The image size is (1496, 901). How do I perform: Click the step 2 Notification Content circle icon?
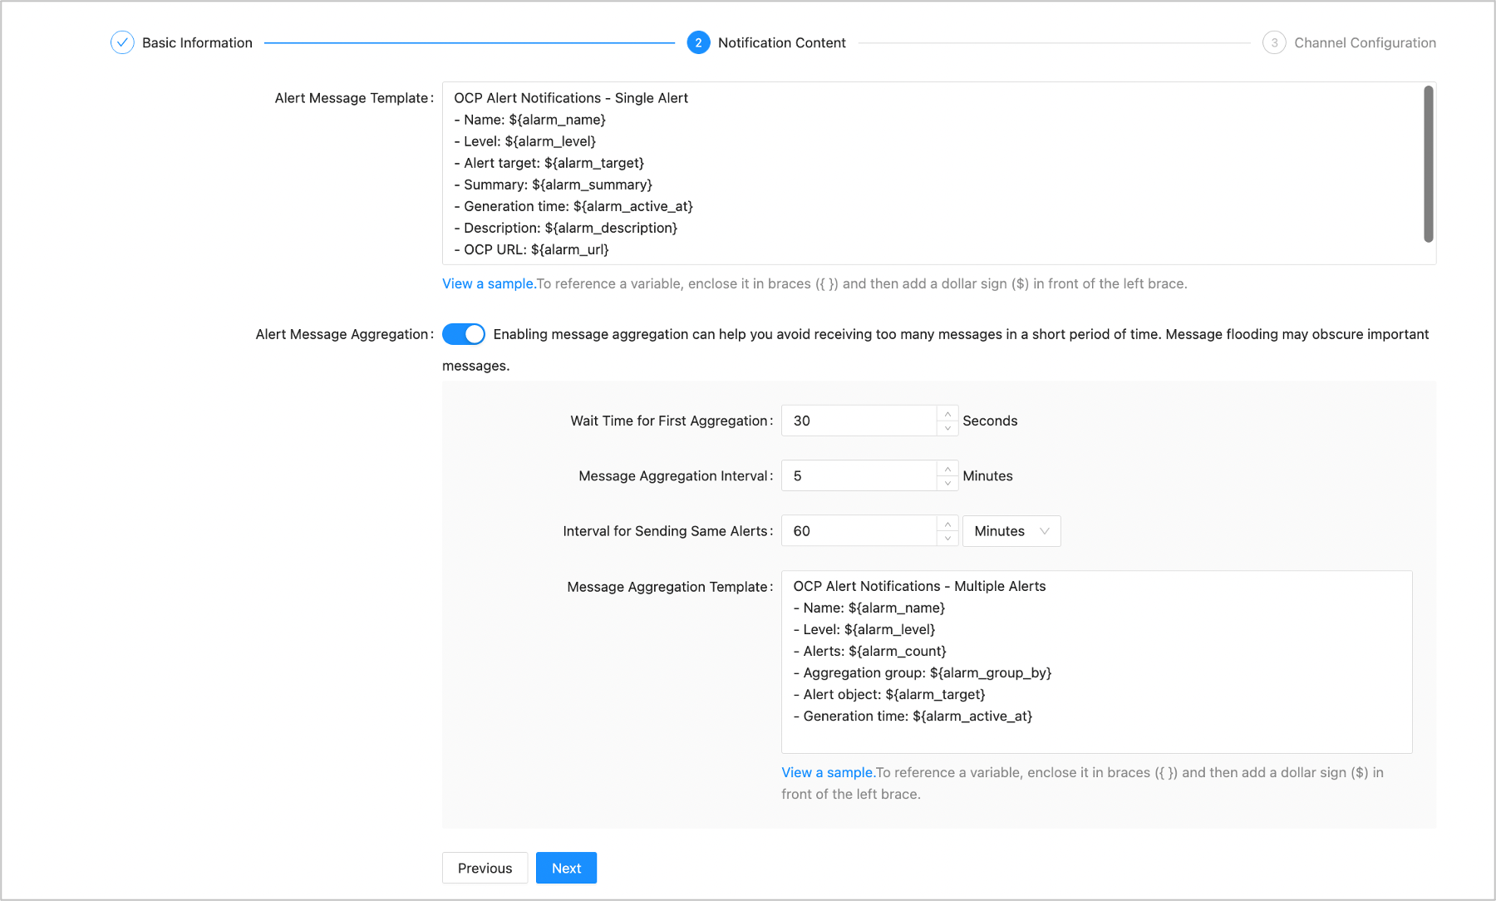pos(698,42)
